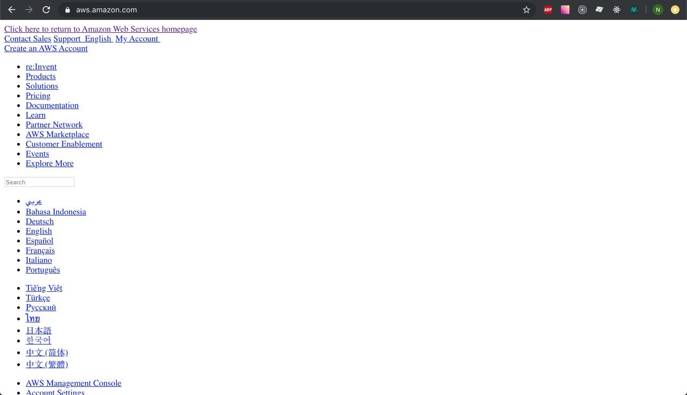Viewport: 687px width, 395px height.
Task: Open the teal M extension icon
Action: tap(634, 10)
